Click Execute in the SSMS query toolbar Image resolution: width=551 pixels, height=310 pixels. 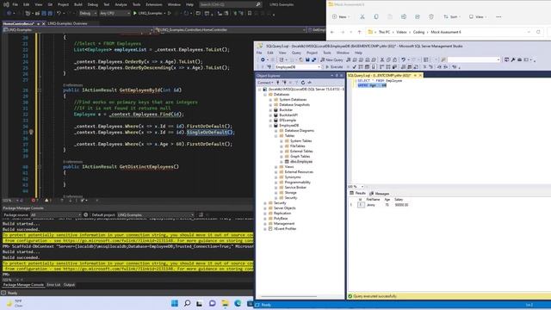[x=334, y=67]
